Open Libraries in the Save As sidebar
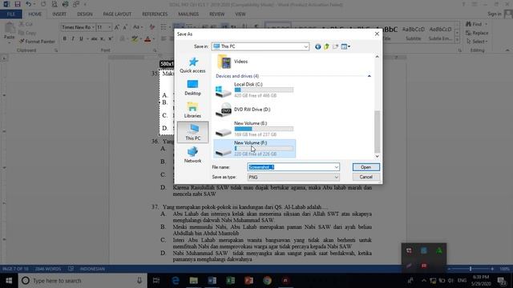Image resolution: width=513 pixels, height=288 pixels. pos(192,110)
